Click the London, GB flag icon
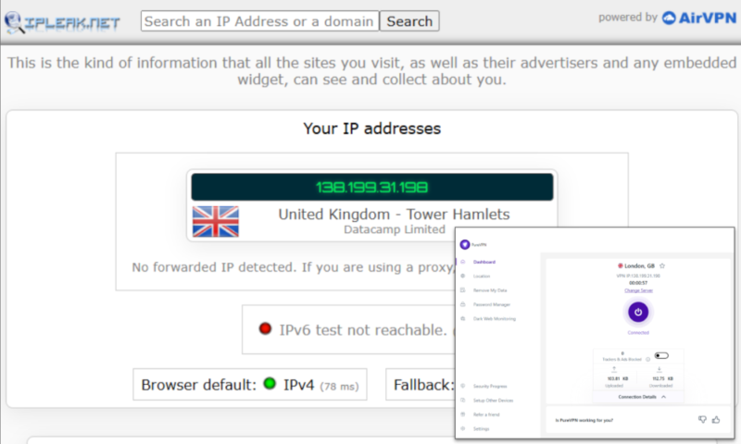741x444 pixels. (x=621, y=265)
